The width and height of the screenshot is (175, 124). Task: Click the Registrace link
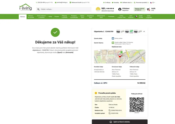125,10
